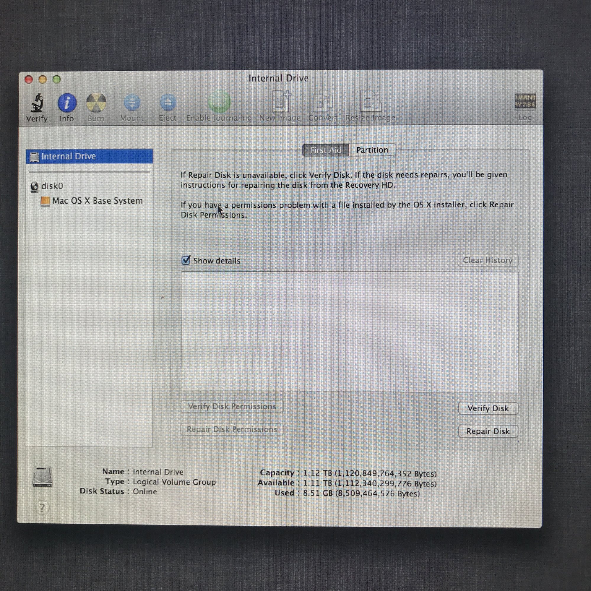Select the First Aid tab
This screenshot has width=591, height=591.
pos(325,150)
